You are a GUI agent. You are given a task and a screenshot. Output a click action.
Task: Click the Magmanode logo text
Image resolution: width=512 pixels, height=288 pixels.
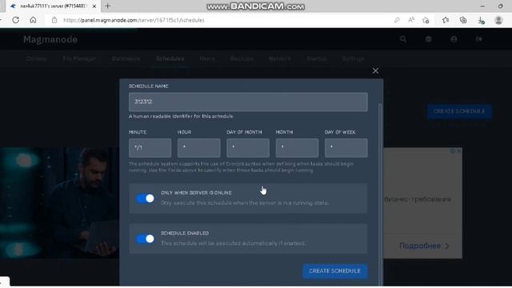coord(50,39)
